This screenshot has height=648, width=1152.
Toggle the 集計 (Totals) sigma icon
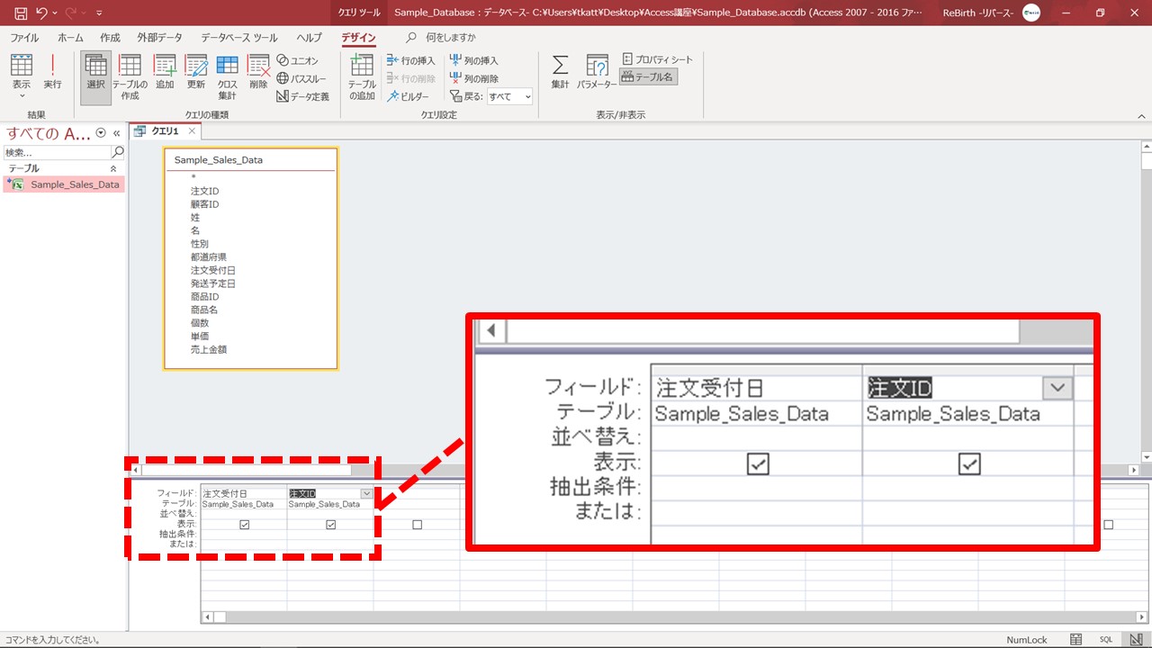[x=560, y=72]
